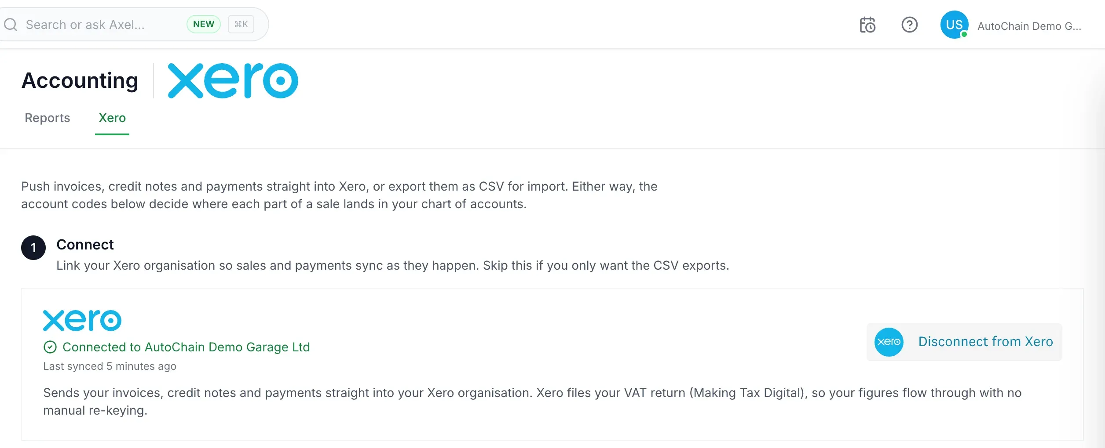Viewport: 1105px width, 448px height.
Task: Select the Xero tab
Action: tap(112, 118)
